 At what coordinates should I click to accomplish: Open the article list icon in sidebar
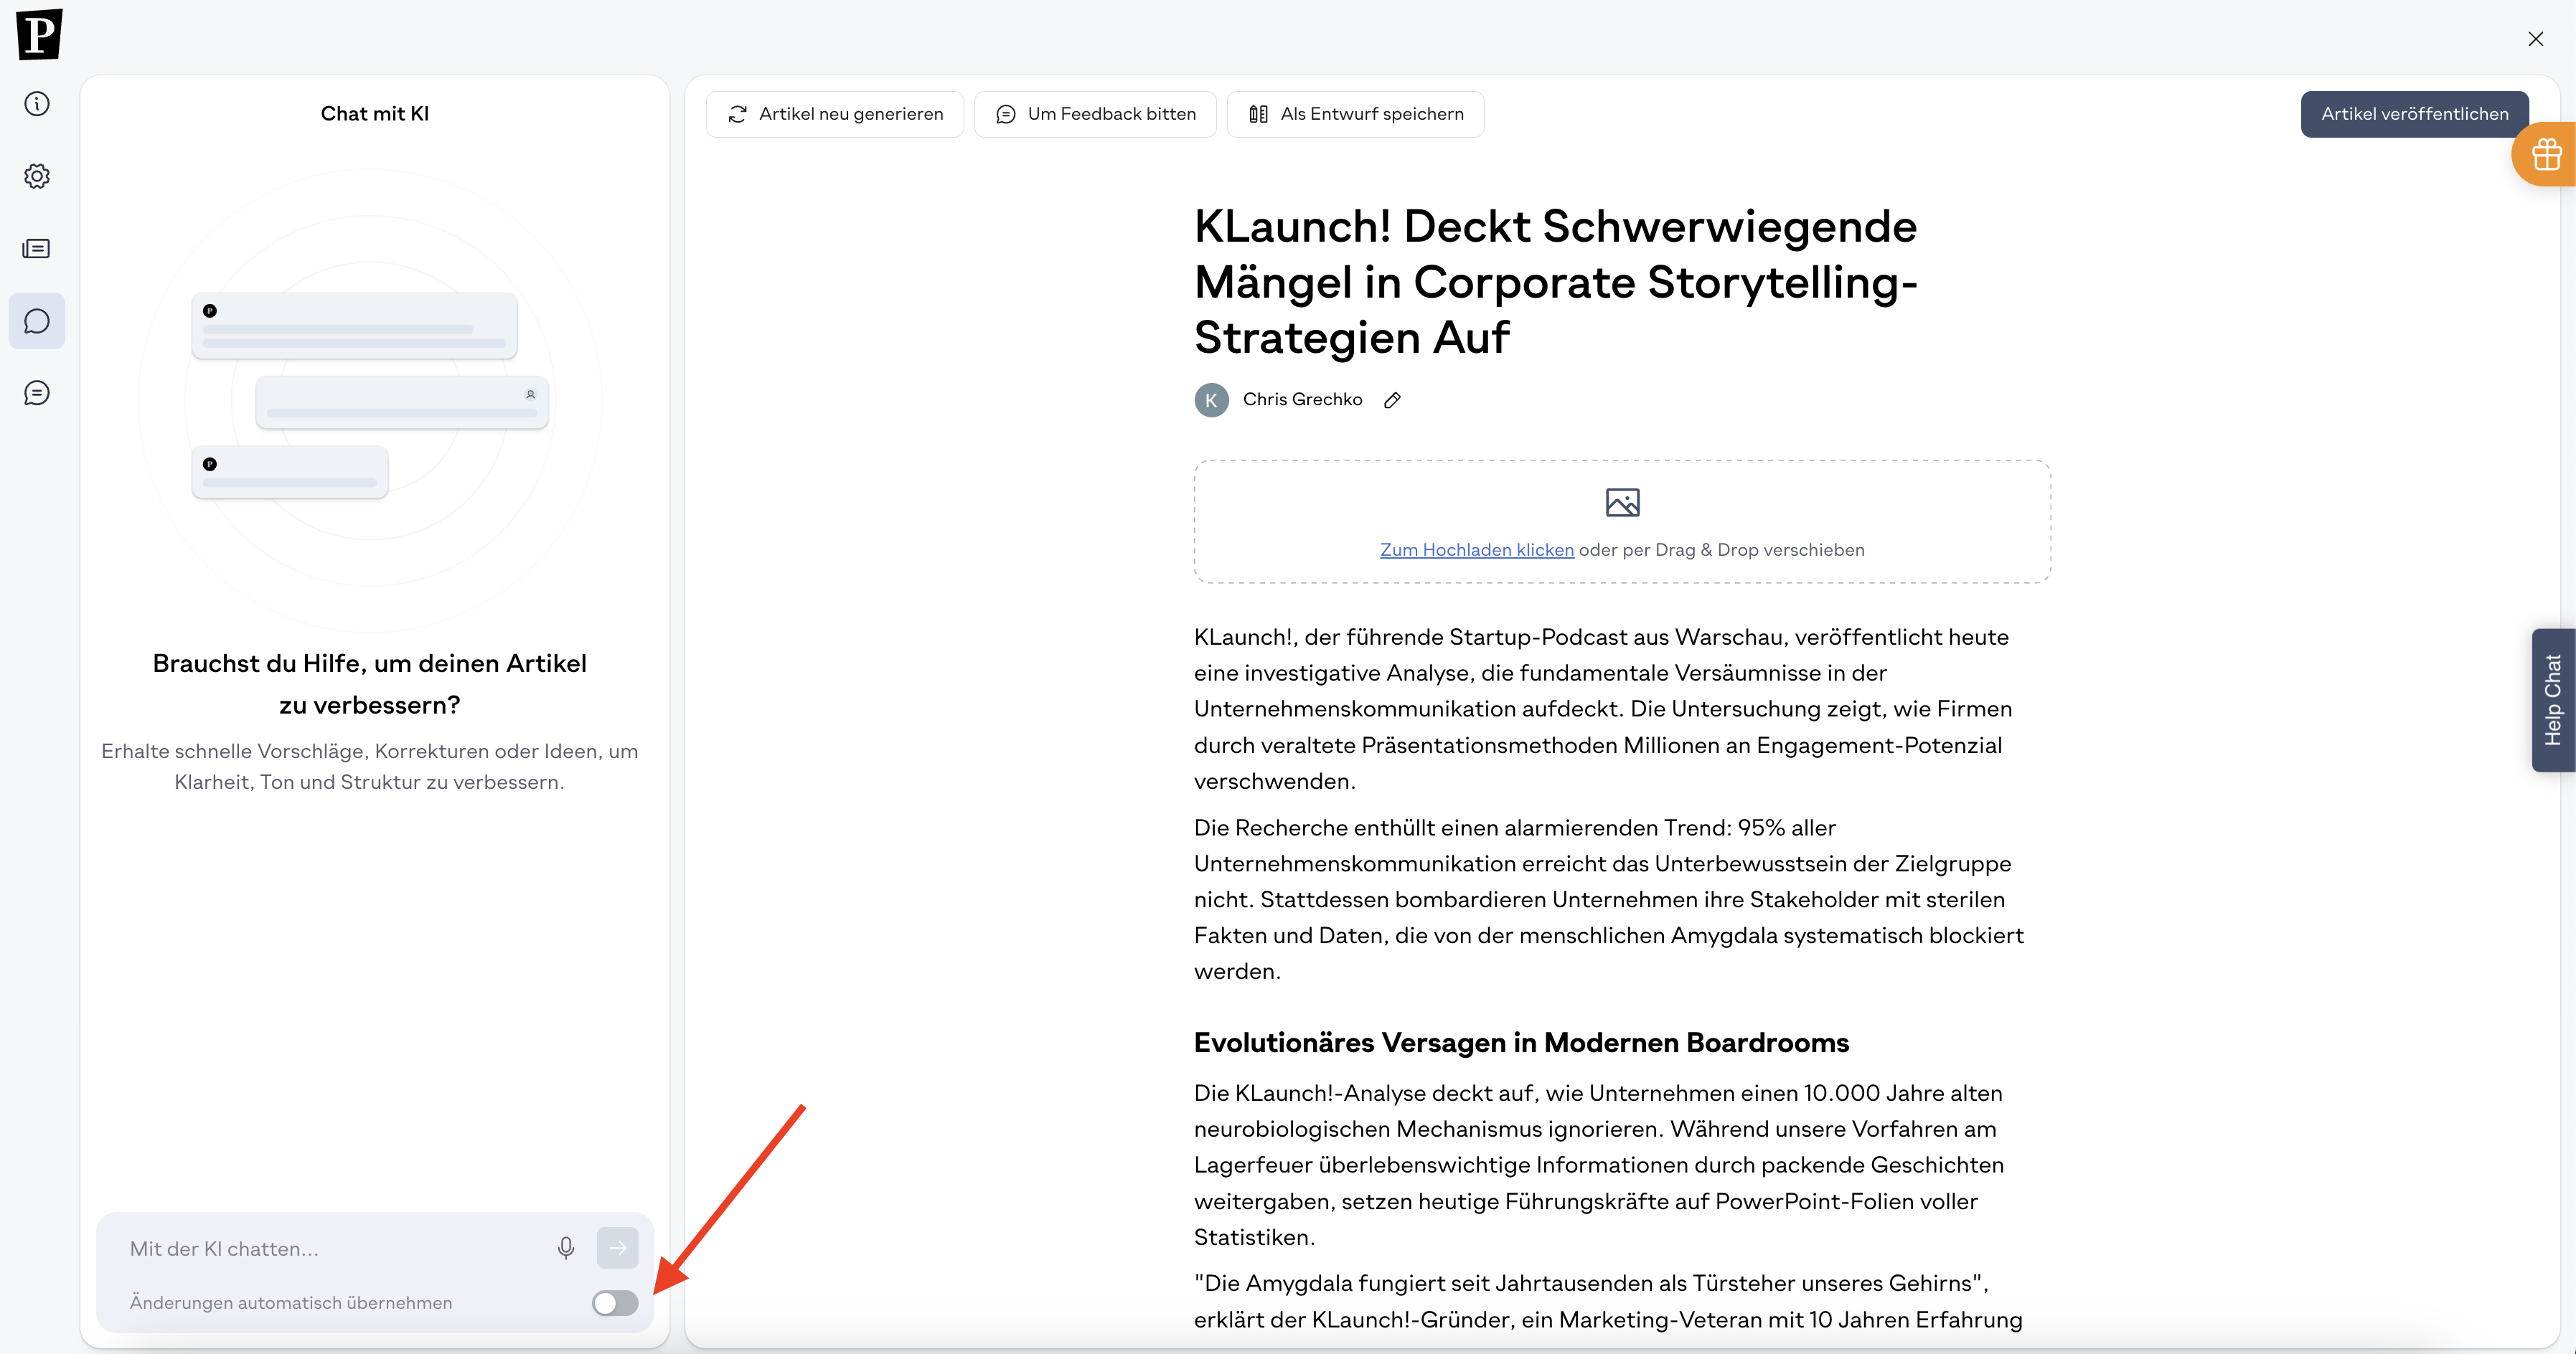coord(37,249)
